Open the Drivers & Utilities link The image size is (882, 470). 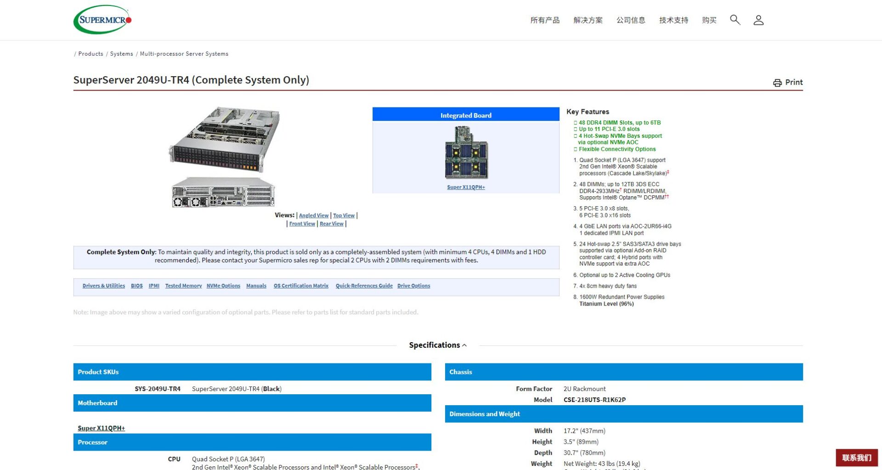103,286
